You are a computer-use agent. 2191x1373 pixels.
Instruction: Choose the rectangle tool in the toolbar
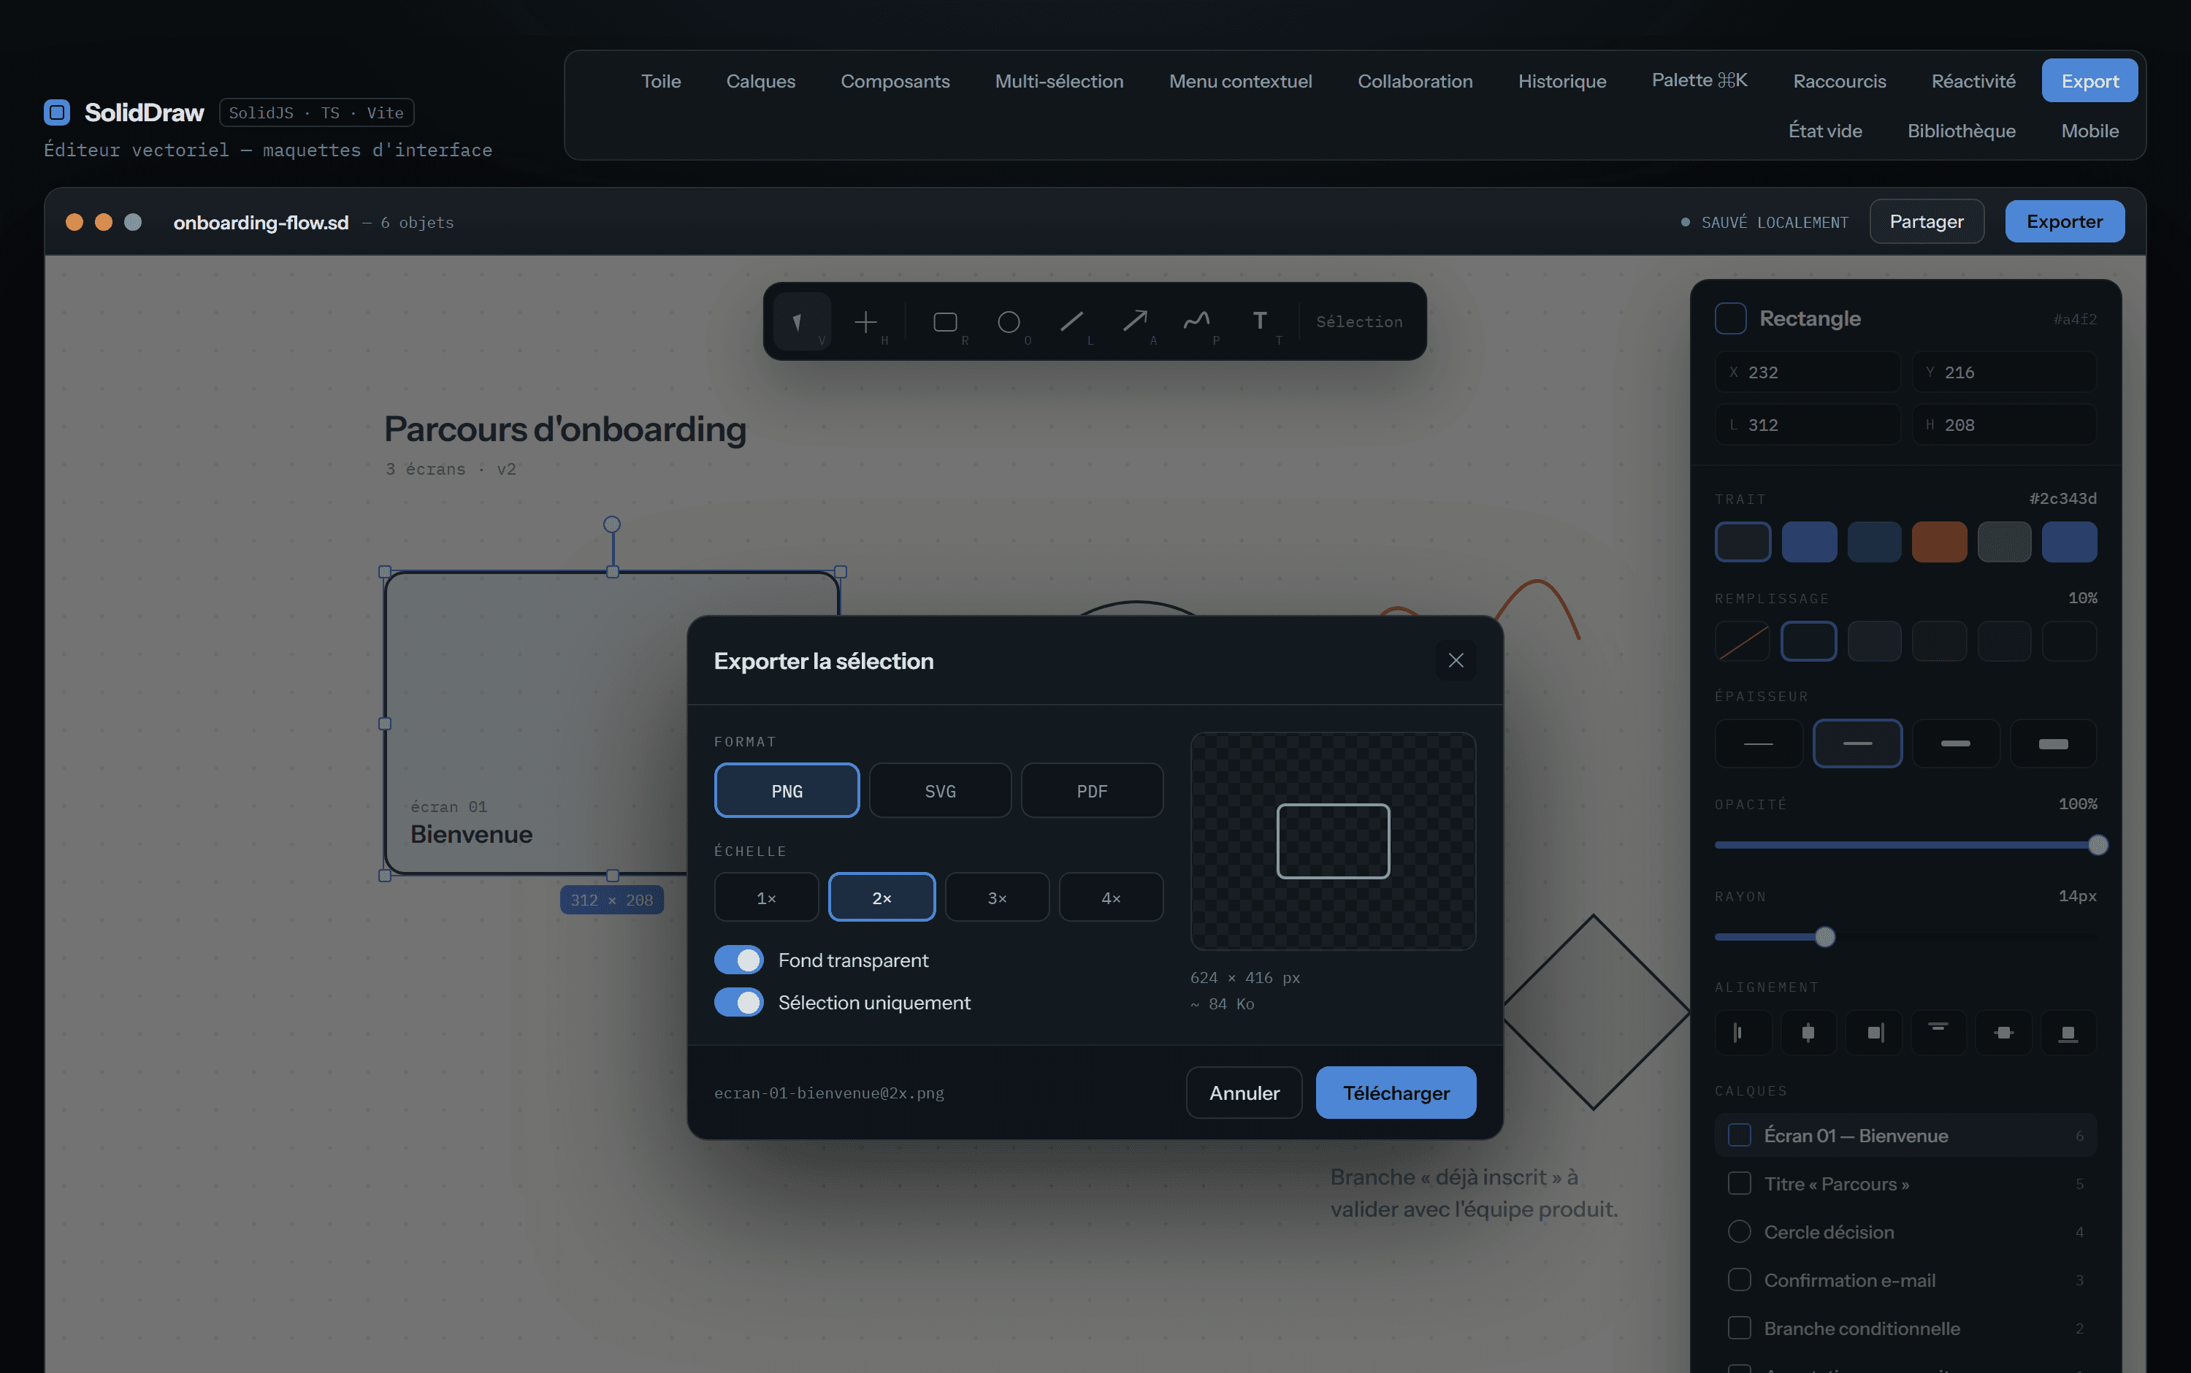tap(945, 321)
